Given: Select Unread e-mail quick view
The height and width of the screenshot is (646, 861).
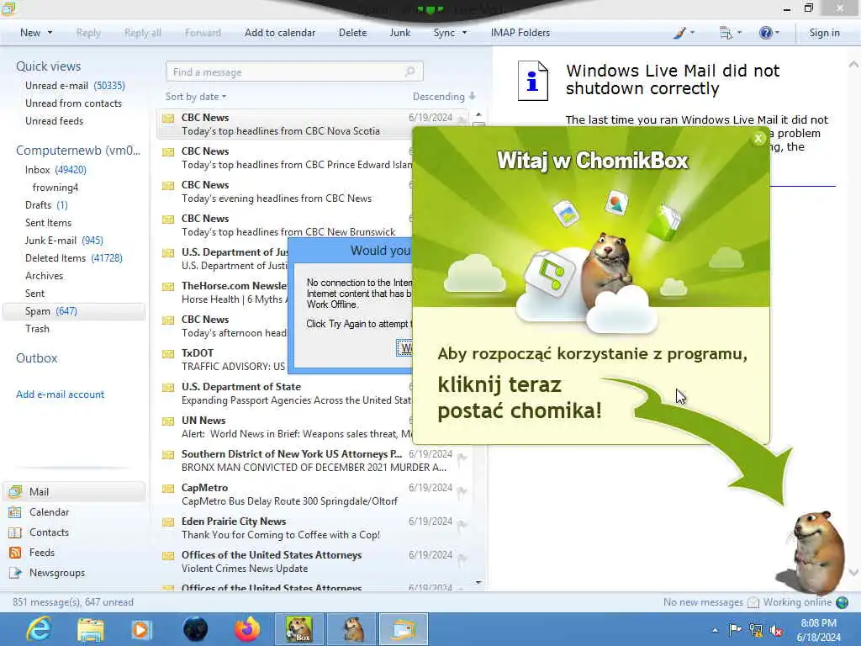Looking at the screenshot, I should (x=75, y=86).
